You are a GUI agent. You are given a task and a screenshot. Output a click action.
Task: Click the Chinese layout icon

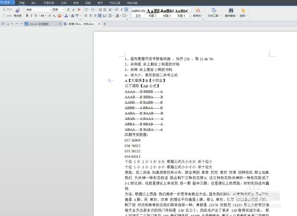point(110,9)
